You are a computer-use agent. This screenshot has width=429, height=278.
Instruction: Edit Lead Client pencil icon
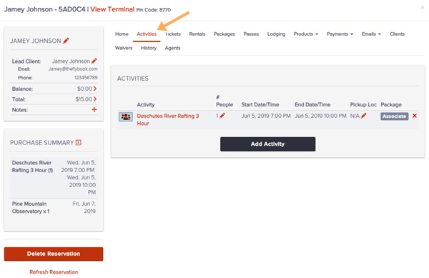94,61
